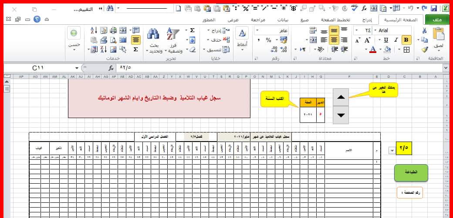Screen dimensions: 453x218
Task: Toggle middle vertical alignment
Action: [334, 30]
